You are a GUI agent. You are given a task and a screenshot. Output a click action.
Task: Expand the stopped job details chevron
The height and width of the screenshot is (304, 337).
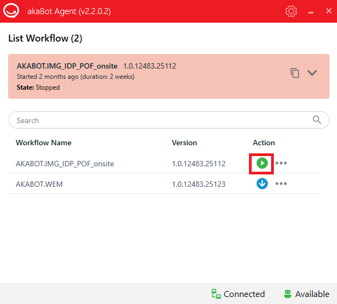[312, 73]
